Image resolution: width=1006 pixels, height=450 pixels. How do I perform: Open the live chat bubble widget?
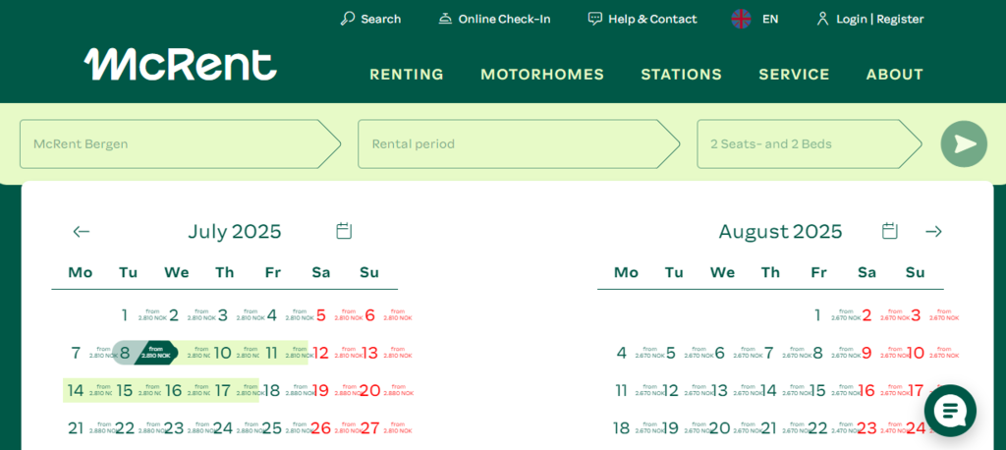click(x=950, y=411)
